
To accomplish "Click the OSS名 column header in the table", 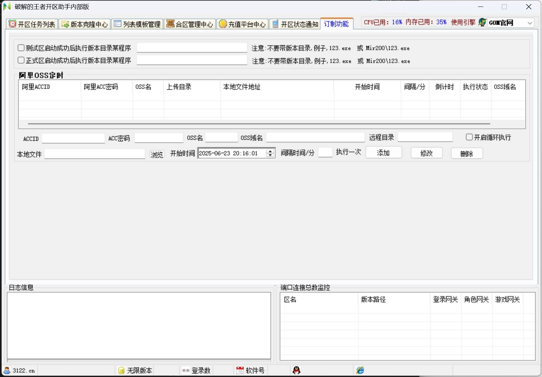I will click(x=148, y=87).
